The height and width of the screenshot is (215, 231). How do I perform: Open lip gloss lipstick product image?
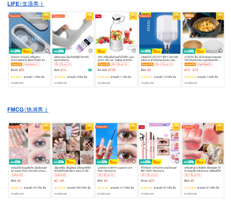(x=203, y=144)
